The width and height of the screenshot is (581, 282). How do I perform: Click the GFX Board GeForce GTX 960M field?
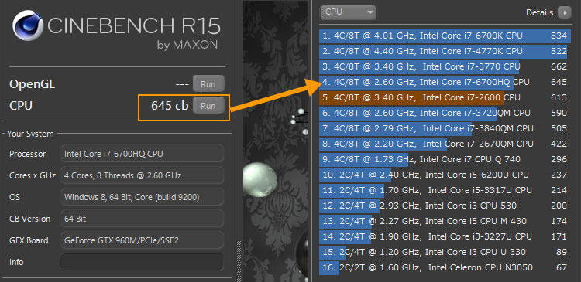coord(142,240)
